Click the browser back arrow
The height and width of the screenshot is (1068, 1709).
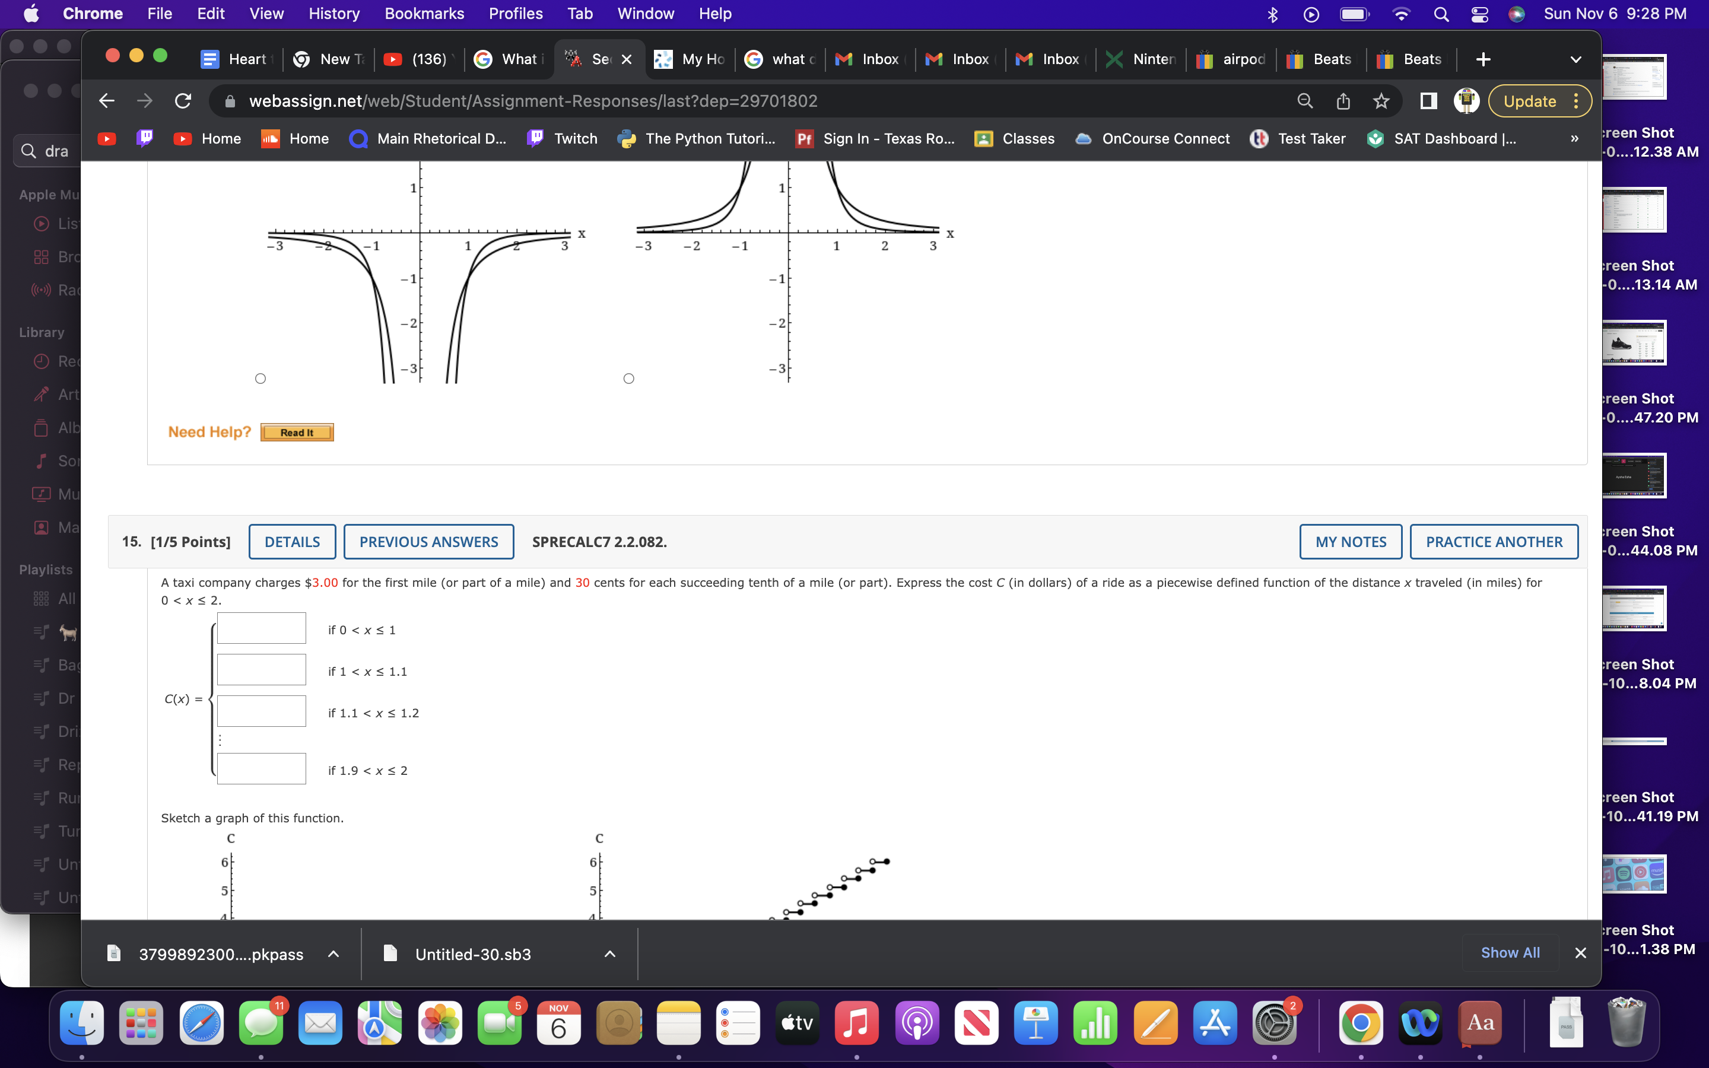tap(107, 101)
